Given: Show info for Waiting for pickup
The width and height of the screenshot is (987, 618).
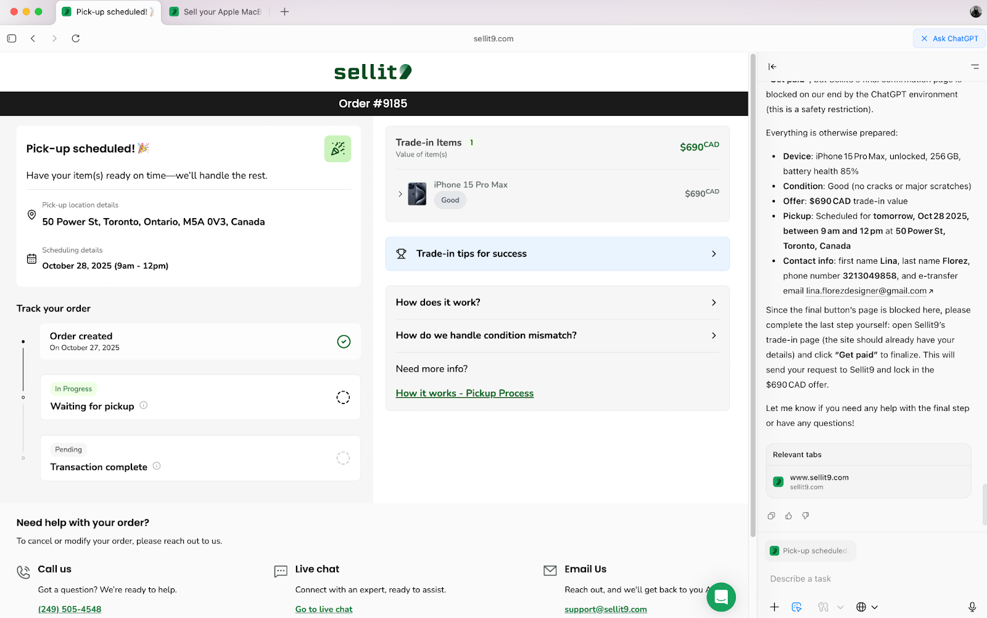Looking at the screenshot, I should tap(144, 405).
